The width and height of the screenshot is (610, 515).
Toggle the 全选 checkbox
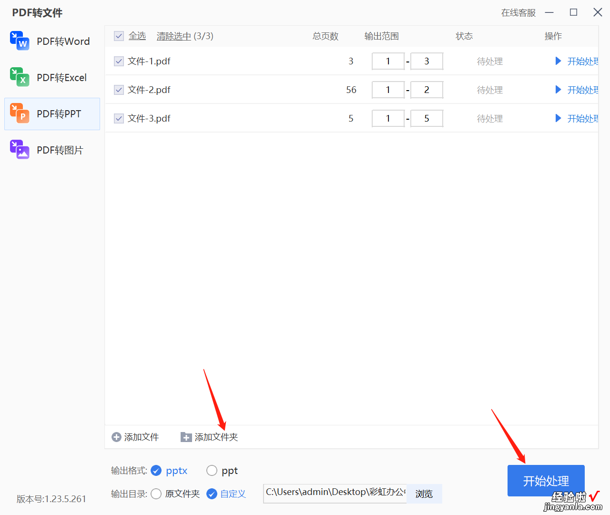[119, 36]
